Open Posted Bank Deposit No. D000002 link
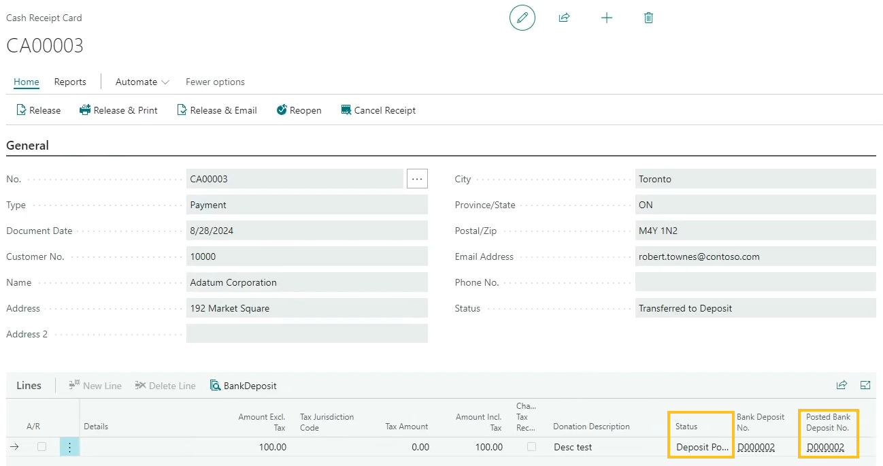 pyautogui.click(x=825, y=447)
